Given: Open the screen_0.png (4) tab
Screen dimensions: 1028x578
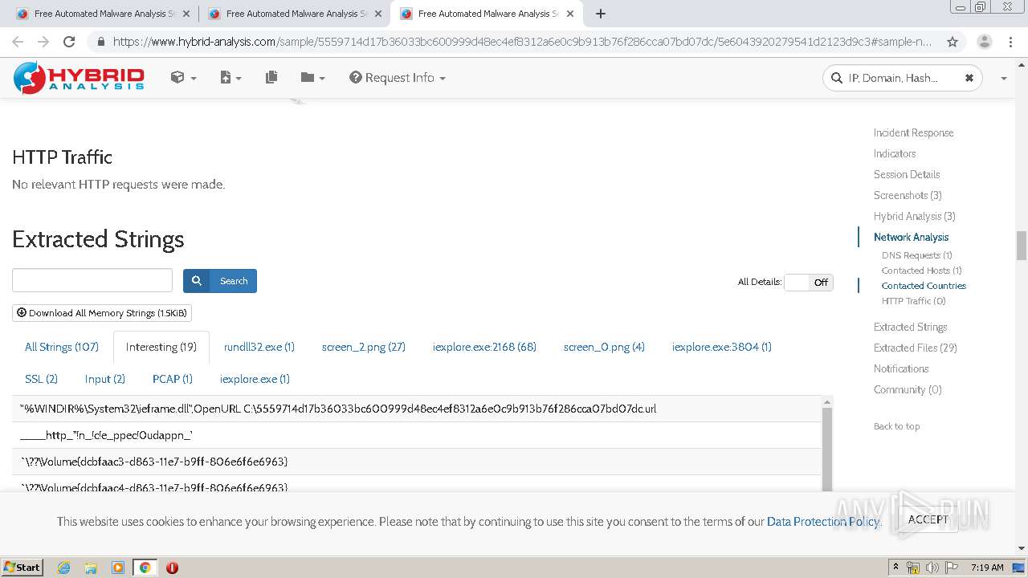Looking at the screenshot, I should [604, 347].
